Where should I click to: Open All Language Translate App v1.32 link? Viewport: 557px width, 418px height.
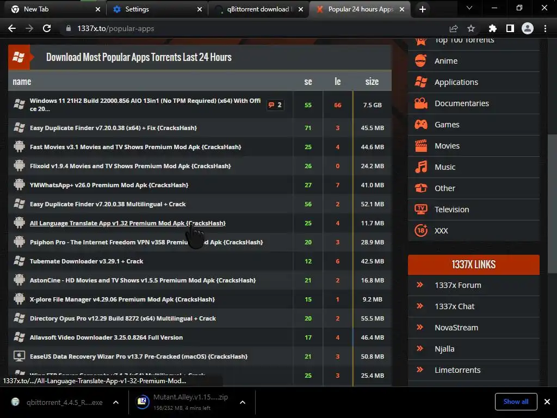coord(127,223)
